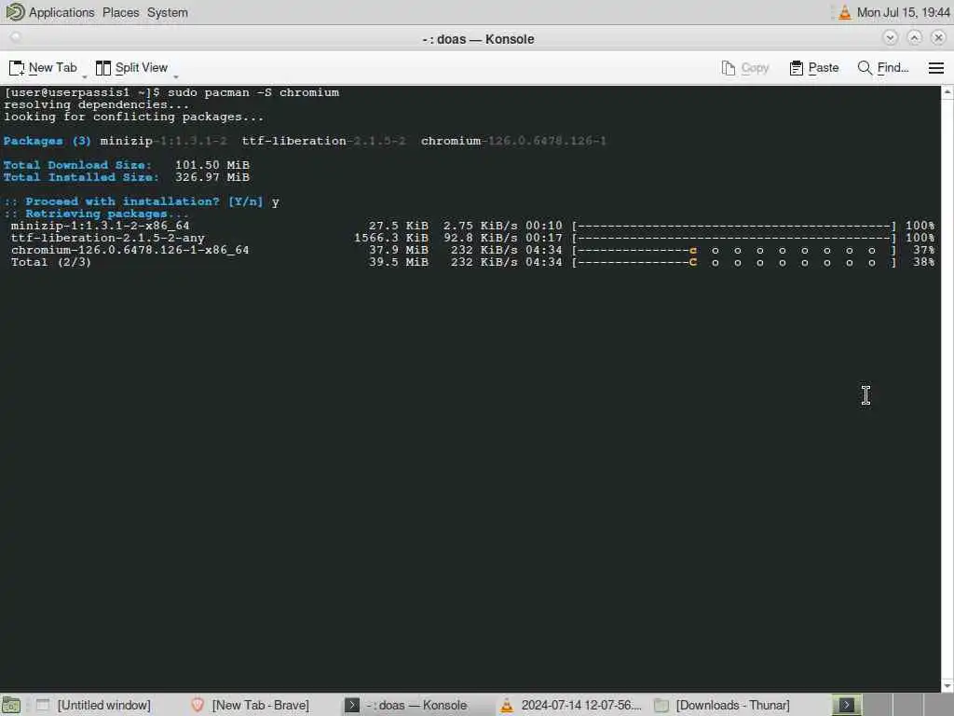Click the Paste toolbar button

pyautogui.click(x=814, y=67)
